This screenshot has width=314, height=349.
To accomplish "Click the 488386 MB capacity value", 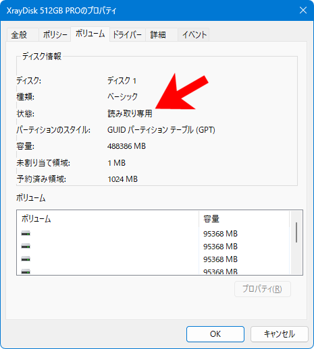I will [126, 146].
